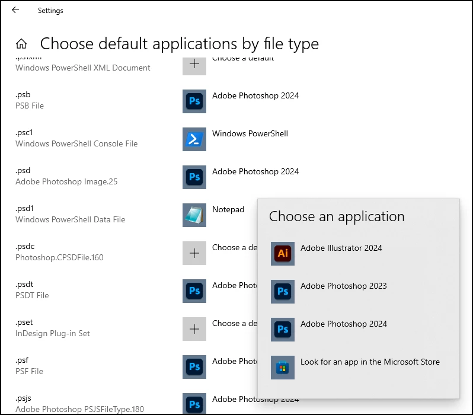The width and height of the screenshot is (473, 415).
Task: Click the .psd extension text
Action: point(23,171)
